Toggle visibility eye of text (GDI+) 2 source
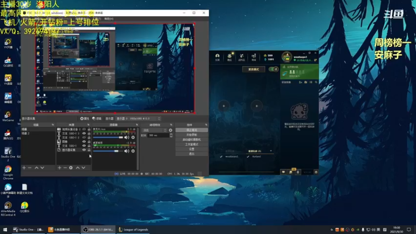416x234 pixels. coord(84,137)
